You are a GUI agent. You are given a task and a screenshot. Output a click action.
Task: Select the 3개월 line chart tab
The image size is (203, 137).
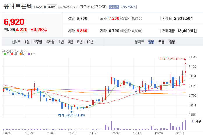pyautogui.click(x=50, y=42)
